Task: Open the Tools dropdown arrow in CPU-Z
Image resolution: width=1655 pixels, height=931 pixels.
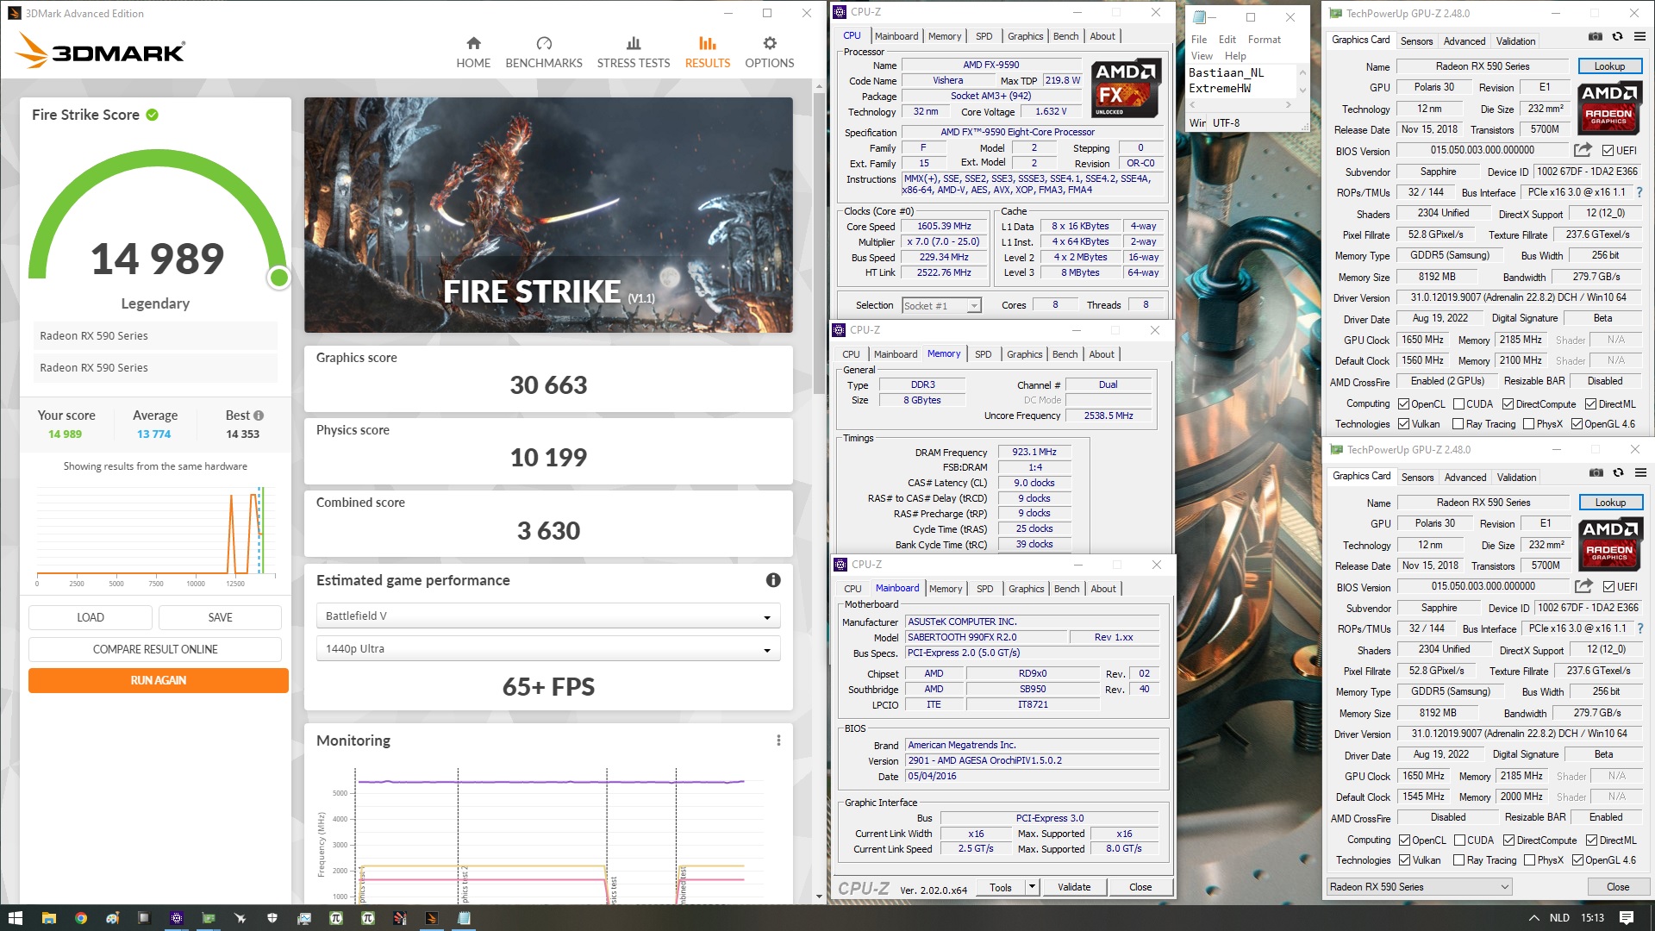Action: (x=1032, y=887)
